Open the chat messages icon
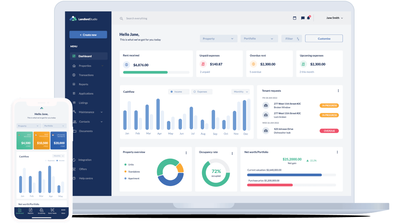 click(302, 18)
